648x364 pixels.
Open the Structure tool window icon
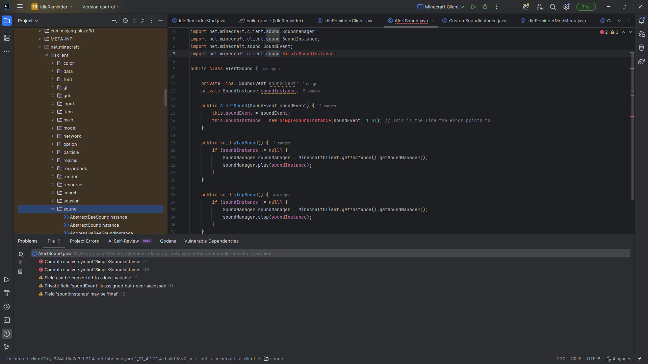click(x=7, y=38)
